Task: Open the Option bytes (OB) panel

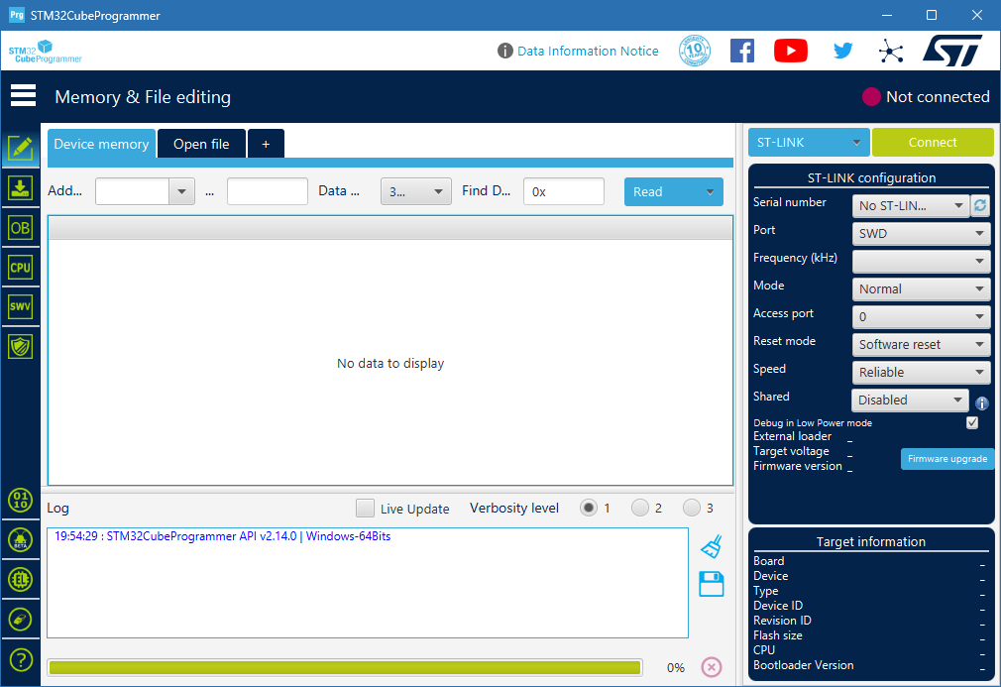Action: click(x=21, y=226)
